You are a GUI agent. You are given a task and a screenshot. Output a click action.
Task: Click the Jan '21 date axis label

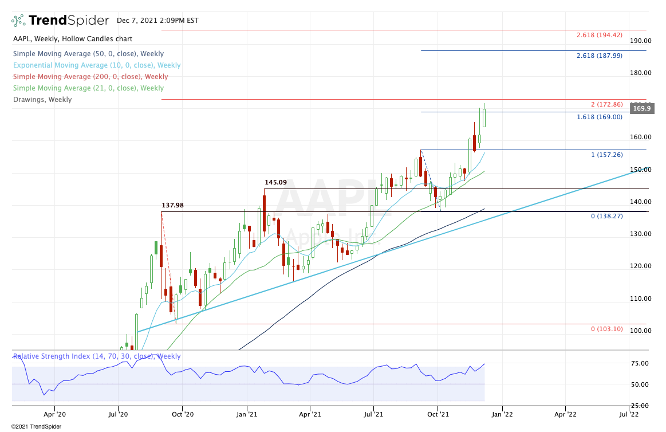click(247, 414)
